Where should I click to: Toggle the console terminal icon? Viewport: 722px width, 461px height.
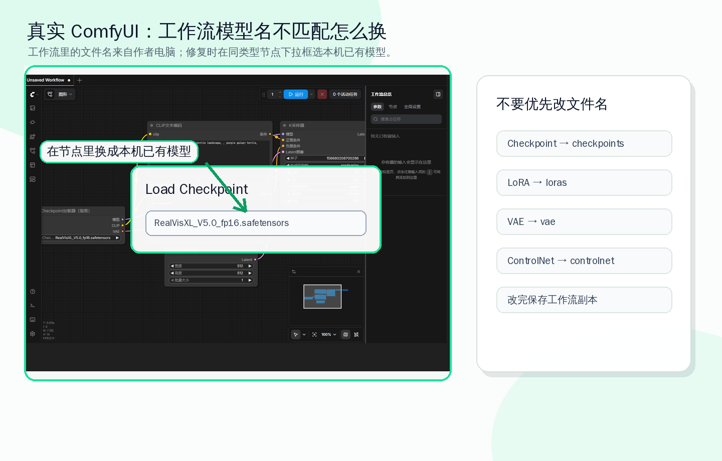33,306
